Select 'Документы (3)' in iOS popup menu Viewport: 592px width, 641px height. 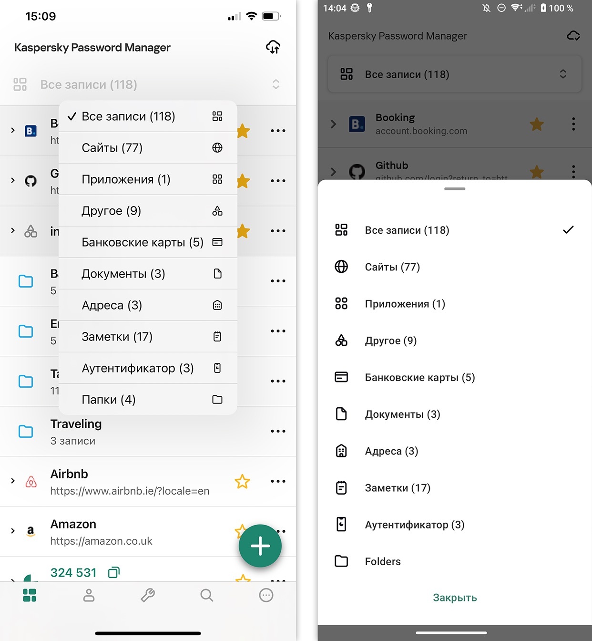148,274
